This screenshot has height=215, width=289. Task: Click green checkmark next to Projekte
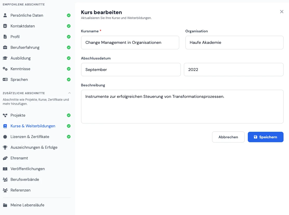[69, 115]
